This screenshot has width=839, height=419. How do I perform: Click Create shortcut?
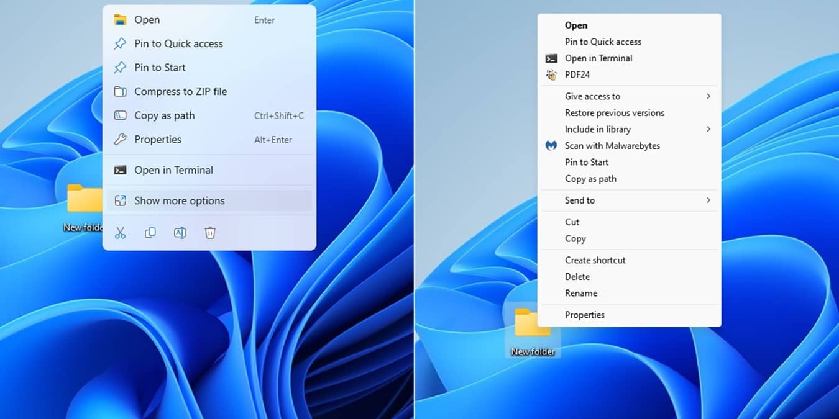pyautogui.click(x=595, y=260)
